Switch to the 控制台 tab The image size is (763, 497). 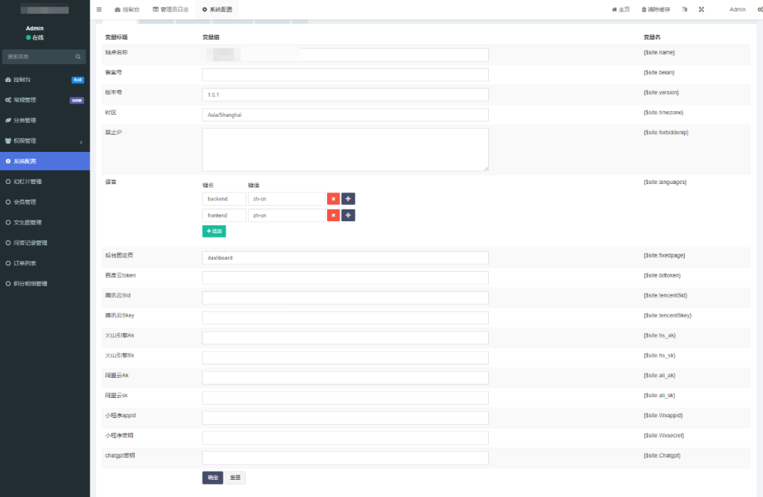tap(127, 10)
